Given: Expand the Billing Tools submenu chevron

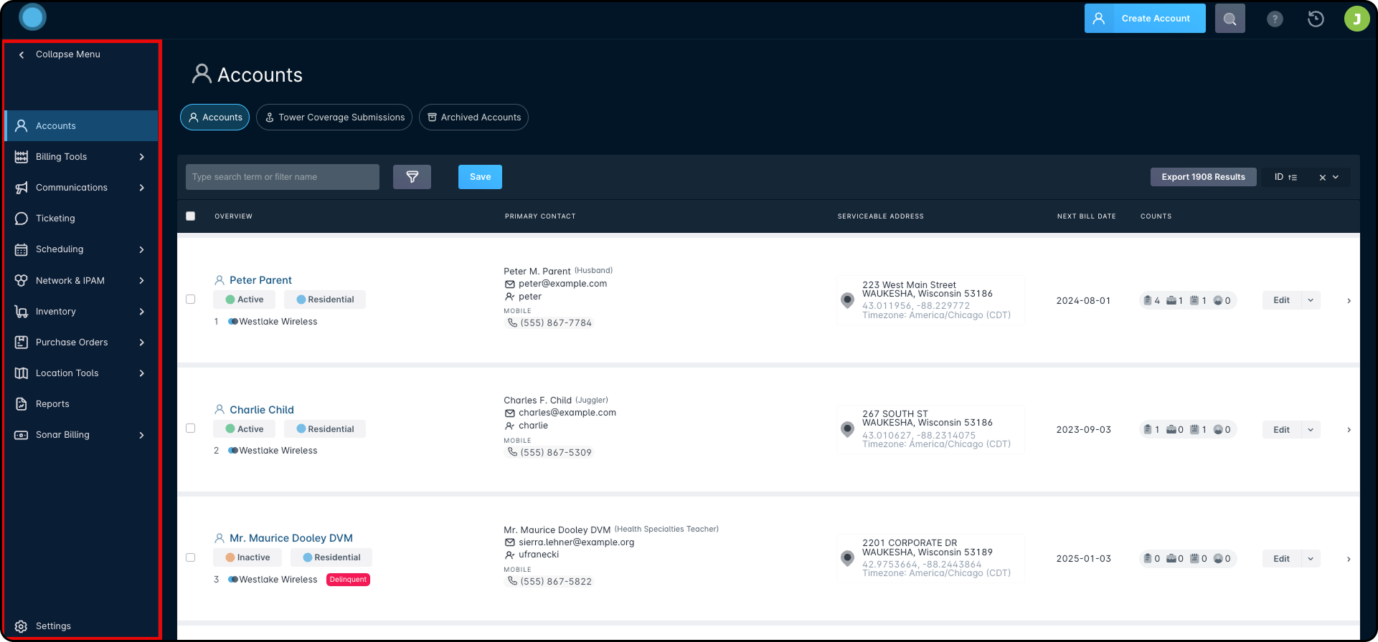Looking at the screenshot, I should pyautogui.click(x=141, y=157).
